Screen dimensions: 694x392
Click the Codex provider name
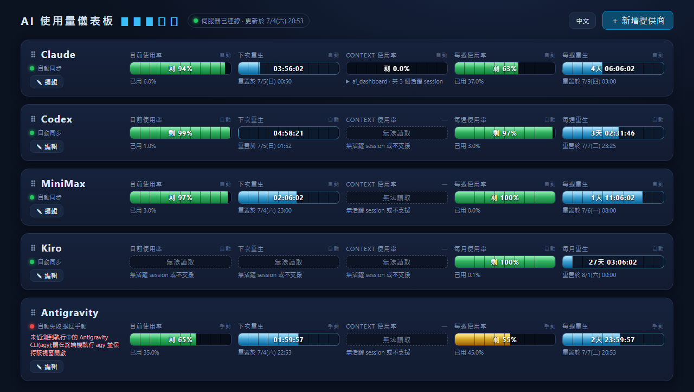(56, 119)
